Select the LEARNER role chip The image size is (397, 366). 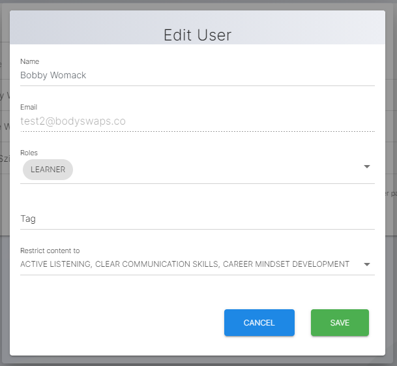point(48,170)
